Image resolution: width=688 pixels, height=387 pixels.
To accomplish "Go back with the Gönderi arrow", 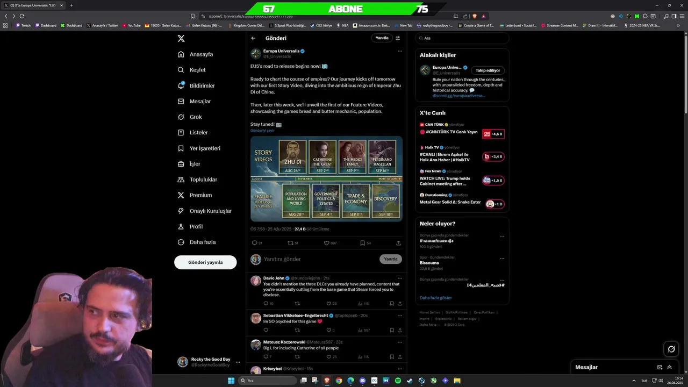I will (x=253, y=38).
